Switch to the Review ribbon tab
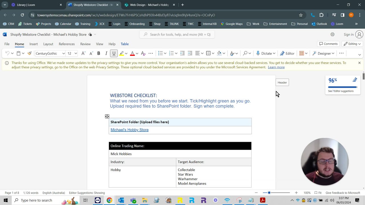This screenshot has height=205, width=365. [x=85, y=44]
